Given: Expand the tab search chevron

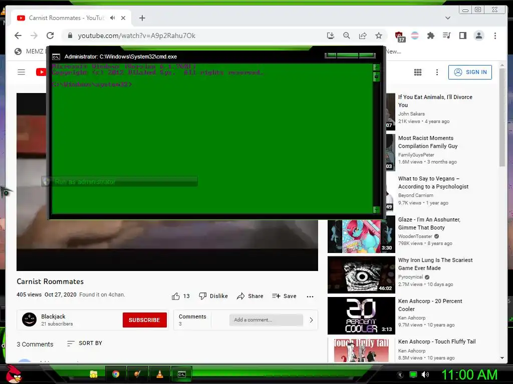Looking at the screenshot, I should pos(448,18).
